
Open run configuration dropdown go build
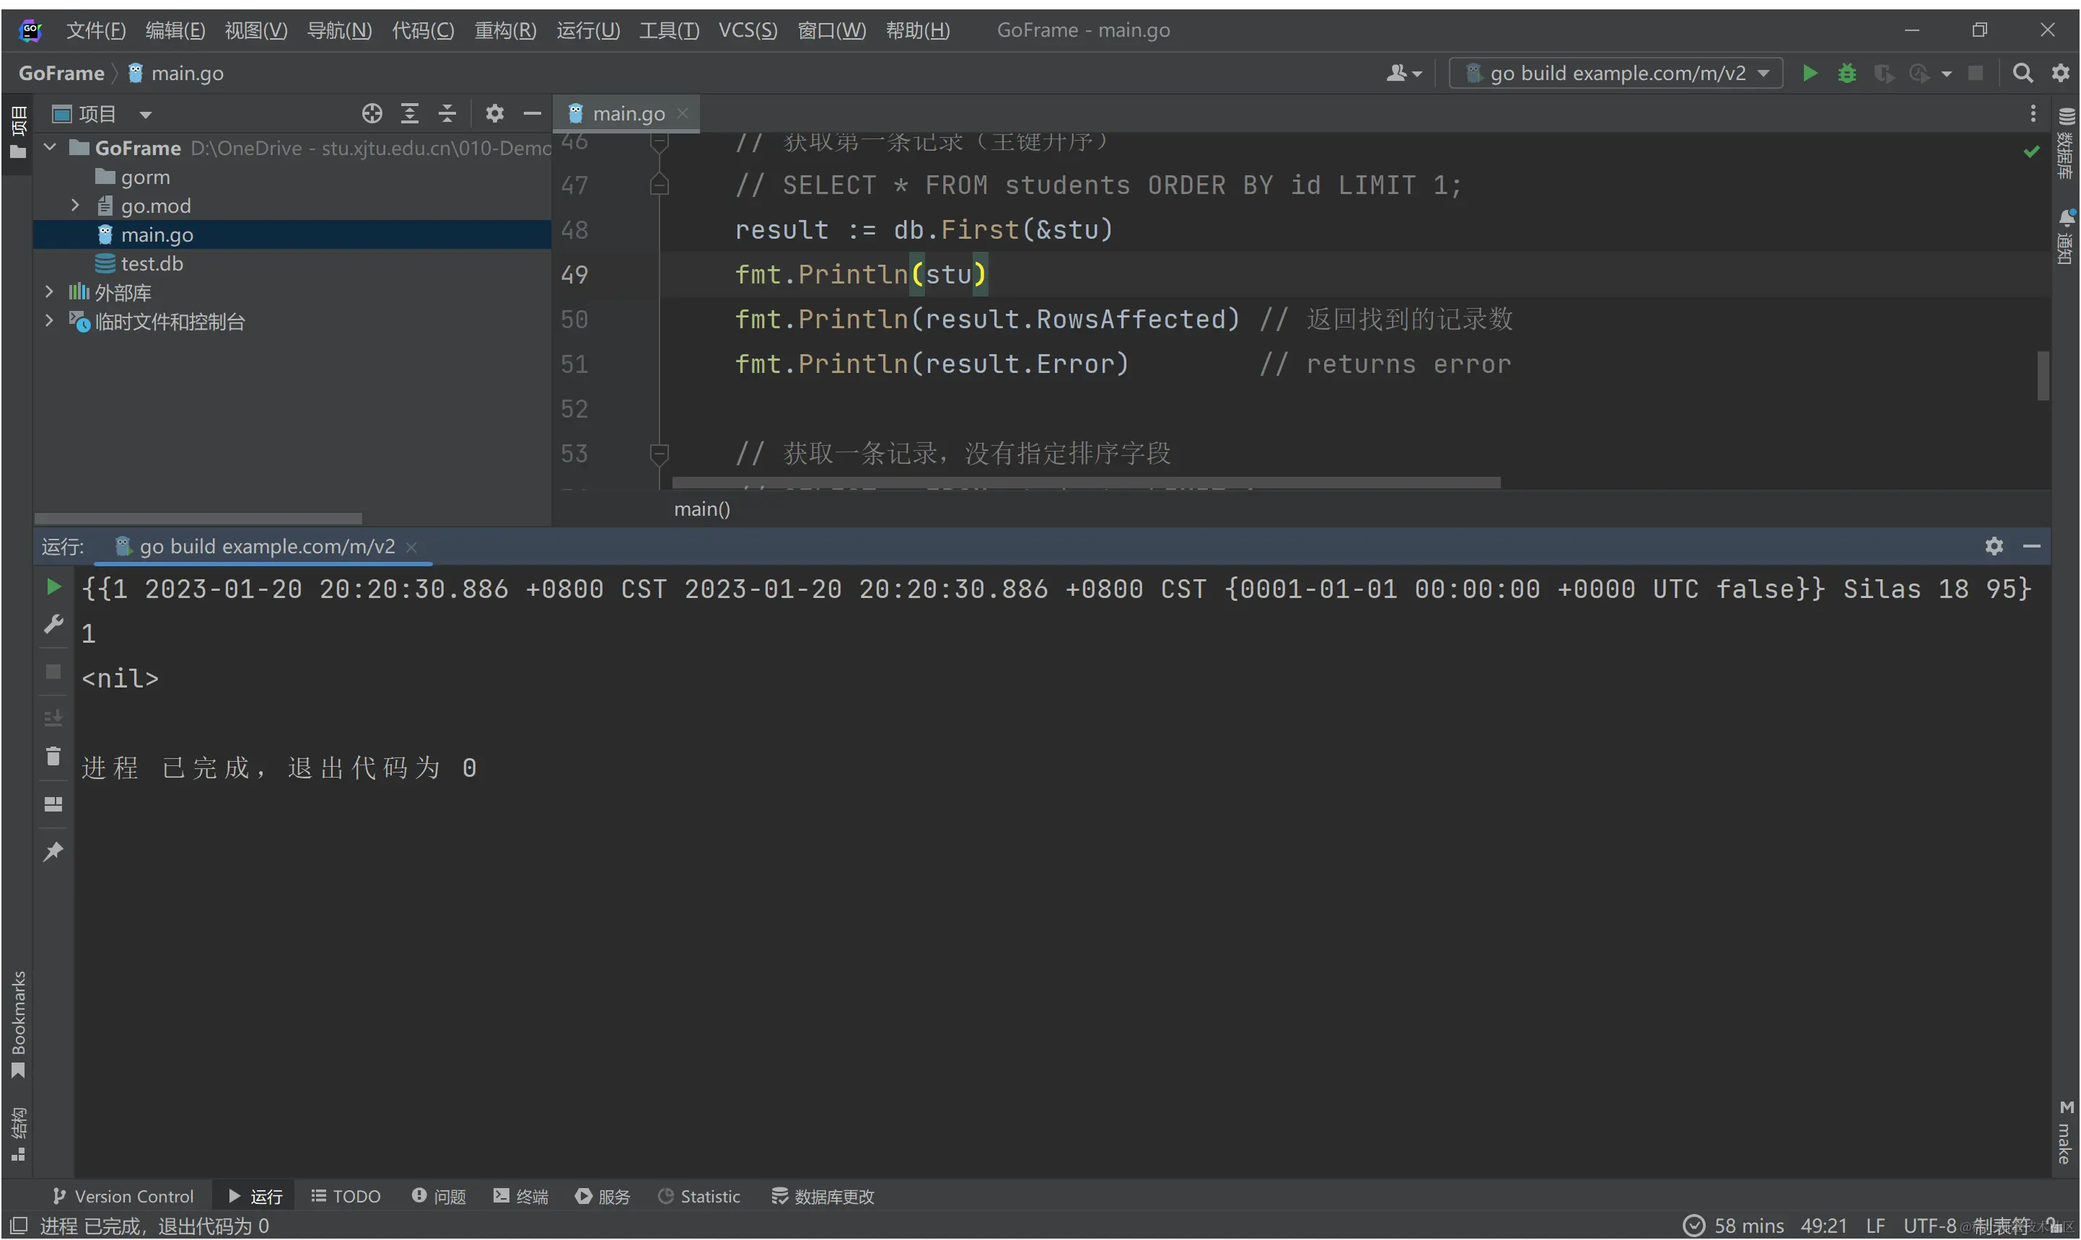pos(1616,74)
